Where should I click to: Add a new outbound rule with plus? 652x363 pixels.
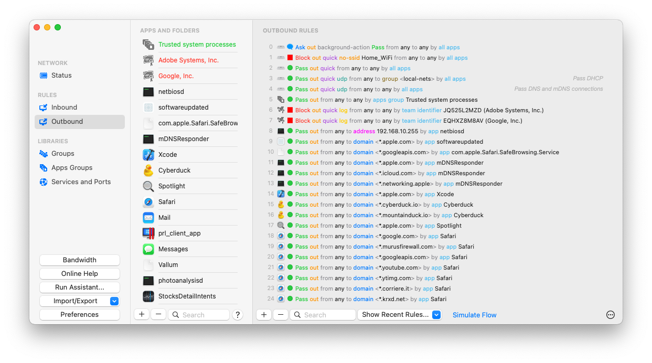pyautogui.click(x=264, y=315)
